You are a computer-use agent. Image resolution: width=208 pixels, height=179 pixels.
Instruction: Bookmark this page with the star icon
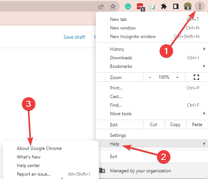coord(113,6)
